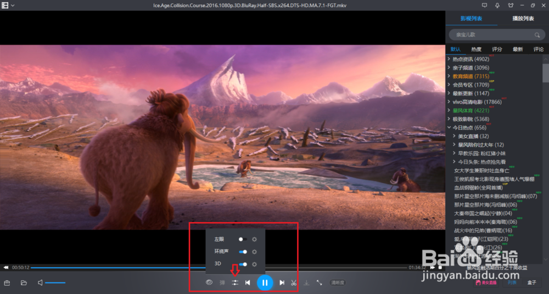Open the skin (shirt) icon in title bar
The image size is (549, 294).
coord(511,5)
